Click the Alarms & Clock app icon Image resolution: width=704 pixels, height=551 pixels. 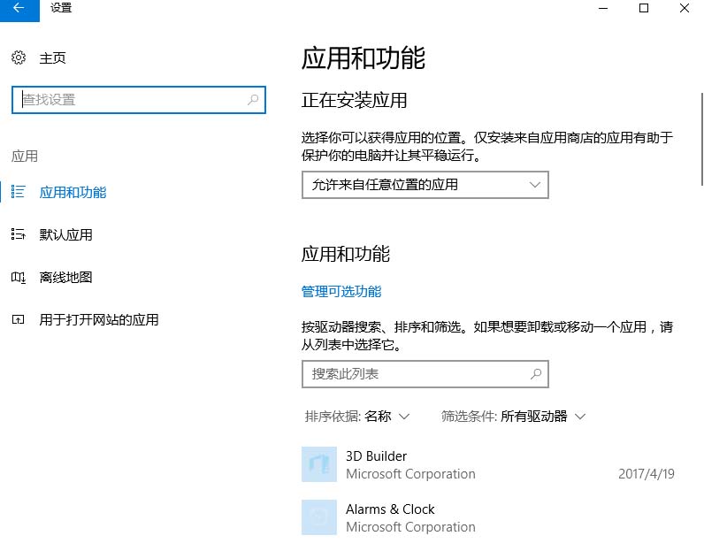click(x=319, y=517)
